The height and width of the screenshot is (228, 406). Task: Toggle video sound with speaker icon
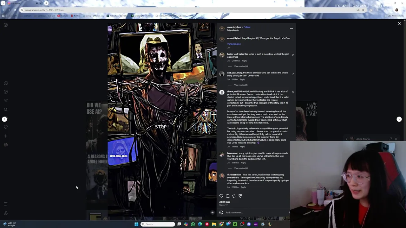213,212
